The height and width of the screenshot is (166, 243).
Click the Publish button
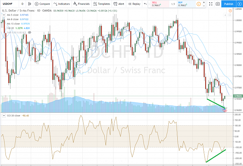pyautogui.click(x=229, y=4)
